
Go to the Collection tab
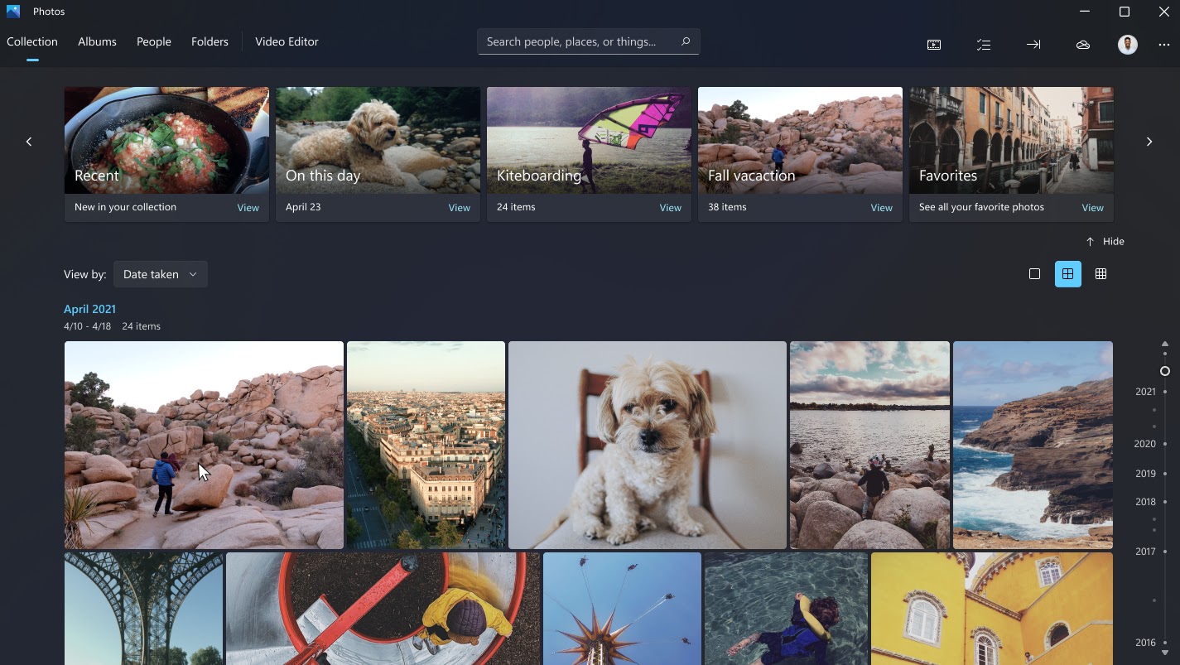coord(32,41)
